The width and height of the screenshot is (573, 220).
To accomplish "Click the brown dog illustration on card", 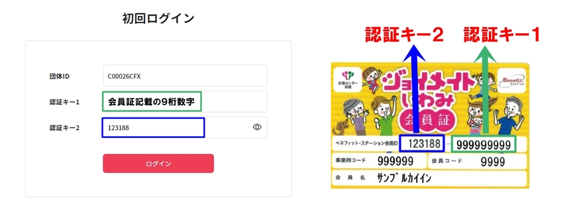I will [x=340, y=128].
